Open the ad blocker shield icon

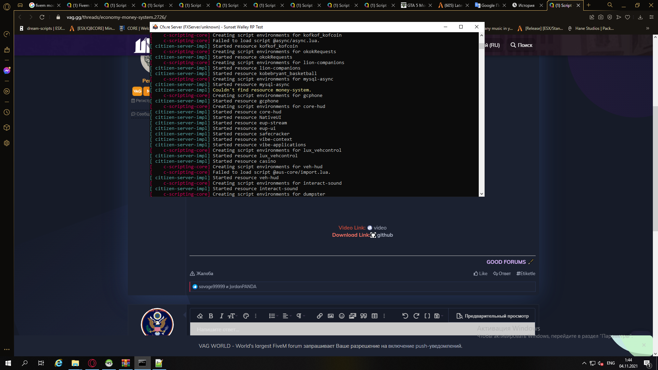pos(610,17)
